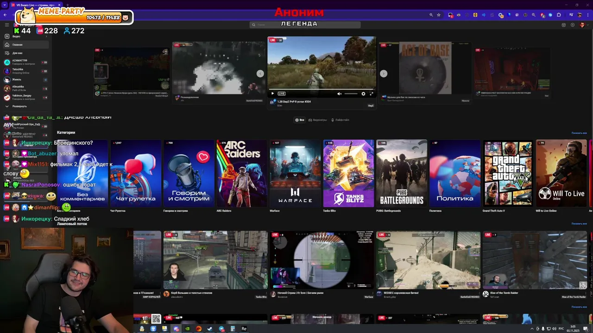593x333 pixels.
Task: Open the Warface sniper scope stream thumbnail
Action: [322, 260]
